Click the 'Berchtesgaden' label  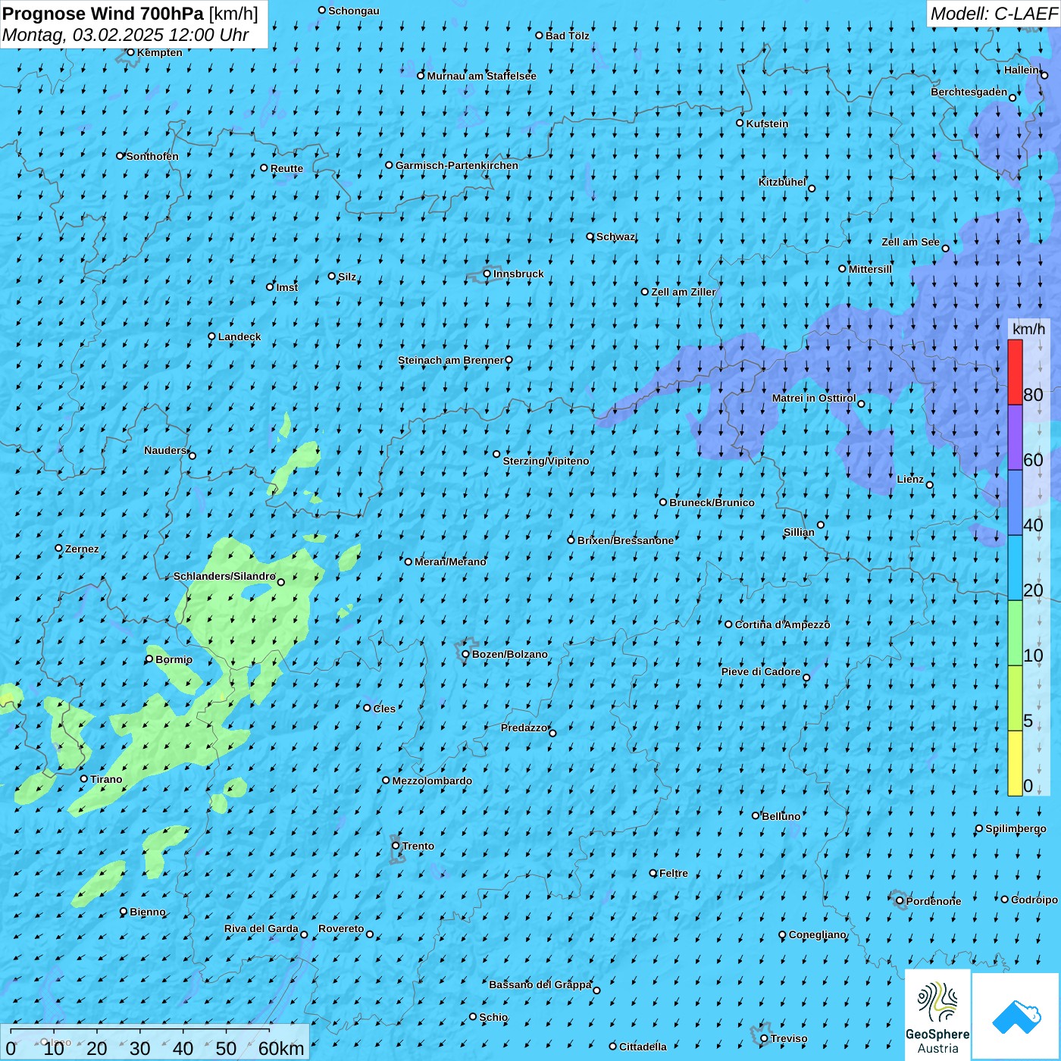(x=969, y=92)
